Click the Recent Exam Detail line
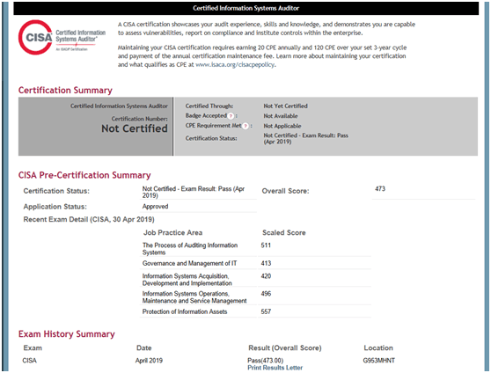491x373 pixels. tap(89, 220)
